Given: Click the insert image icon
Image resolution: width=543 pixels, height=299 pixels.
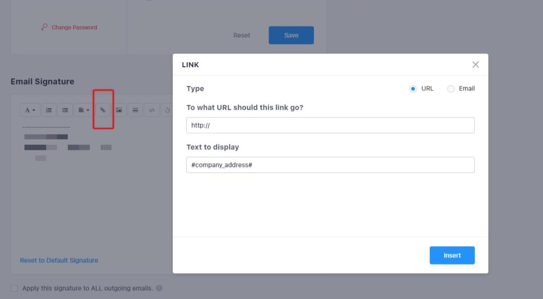Looking at the screenshot, I should tap(119, 110).
